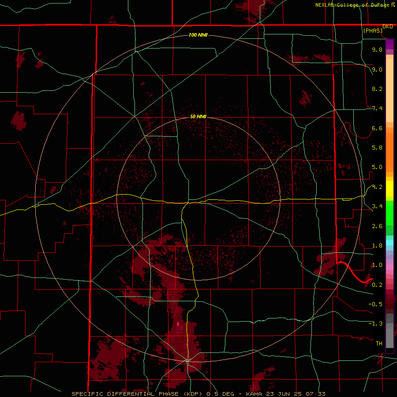
Task: Click the 8.2 scale value label
Action: tap(377, 89)
